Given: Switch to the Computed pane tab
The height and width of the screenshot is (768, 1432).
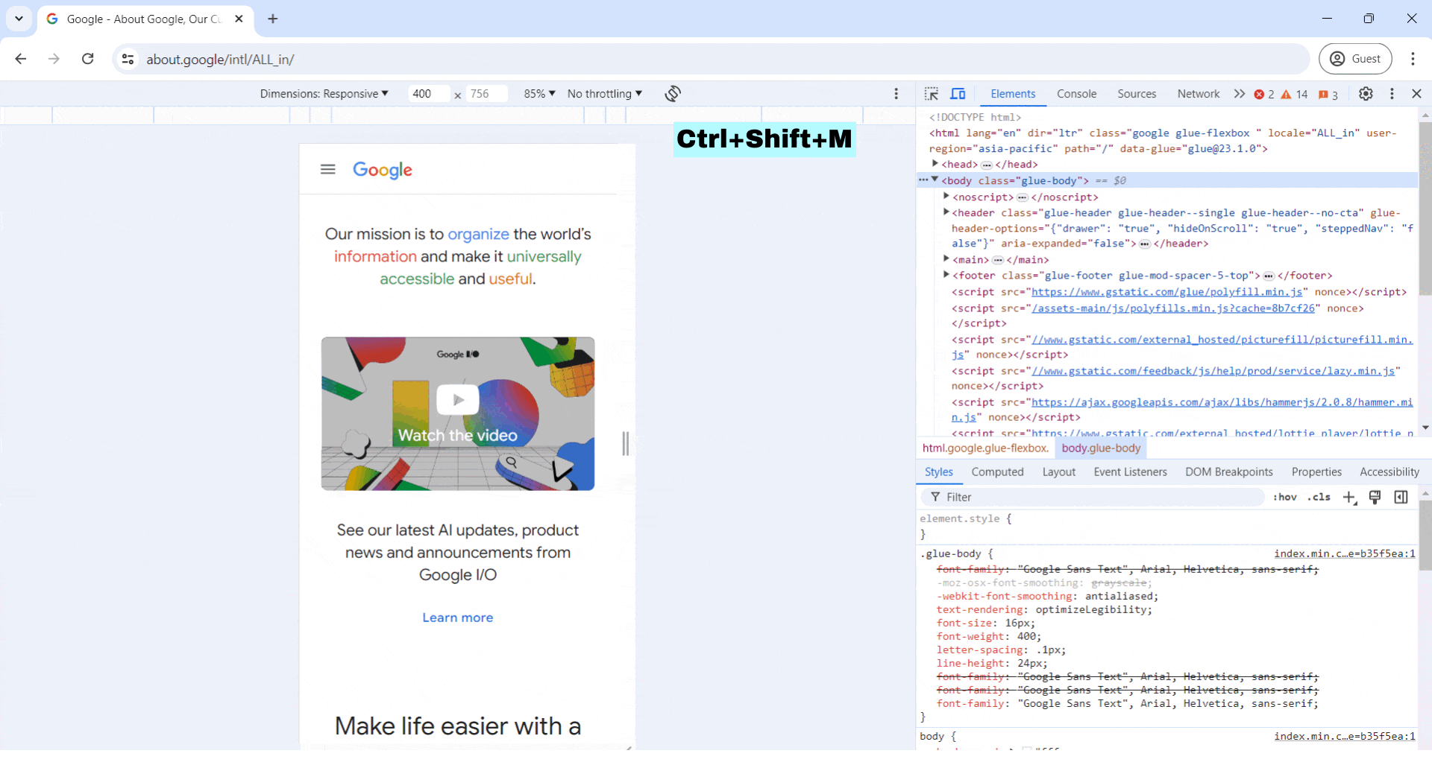Looking at the screenshot, I should pyautogui.click(x=997, y=472).
